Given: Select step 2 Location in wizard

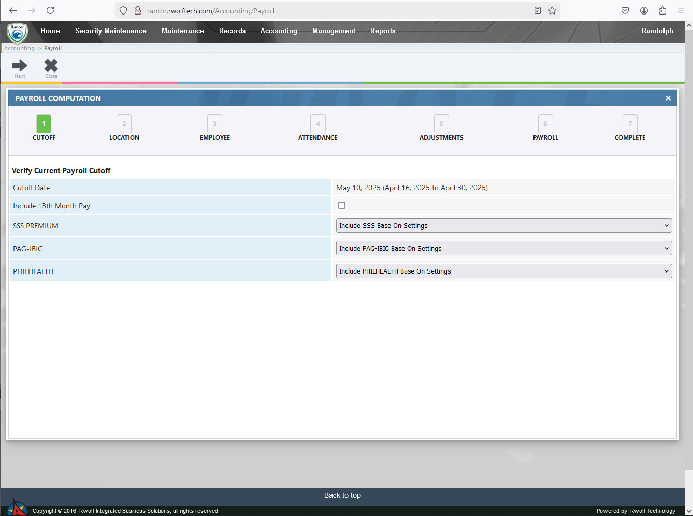Looking at the screenshot, I should [124, 124].
